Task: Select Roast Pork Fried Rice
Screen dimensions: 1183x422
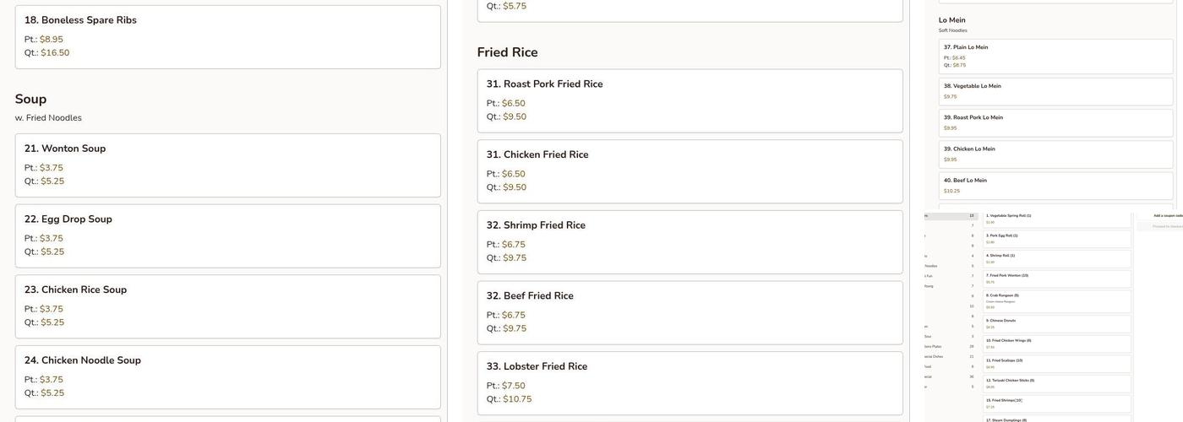Action: pyautogui.click(x=690, y=100)
